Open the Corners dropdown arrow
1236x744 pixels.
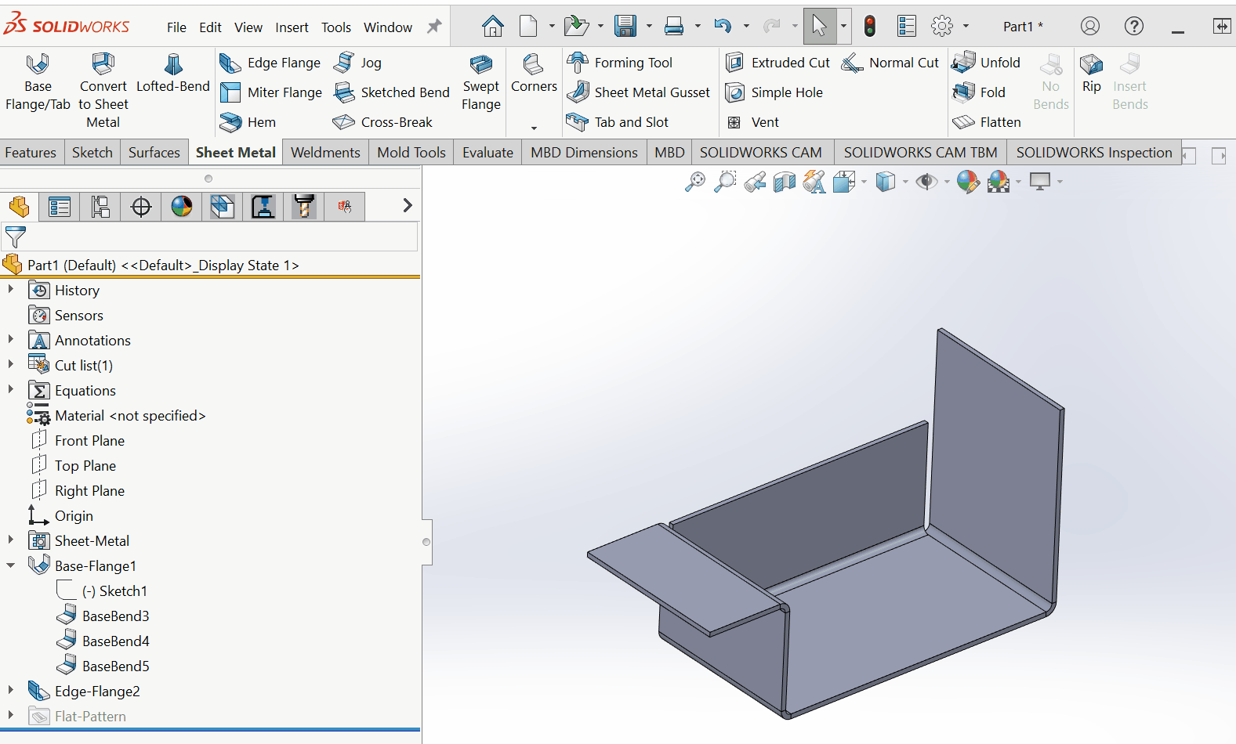(534, 128)
